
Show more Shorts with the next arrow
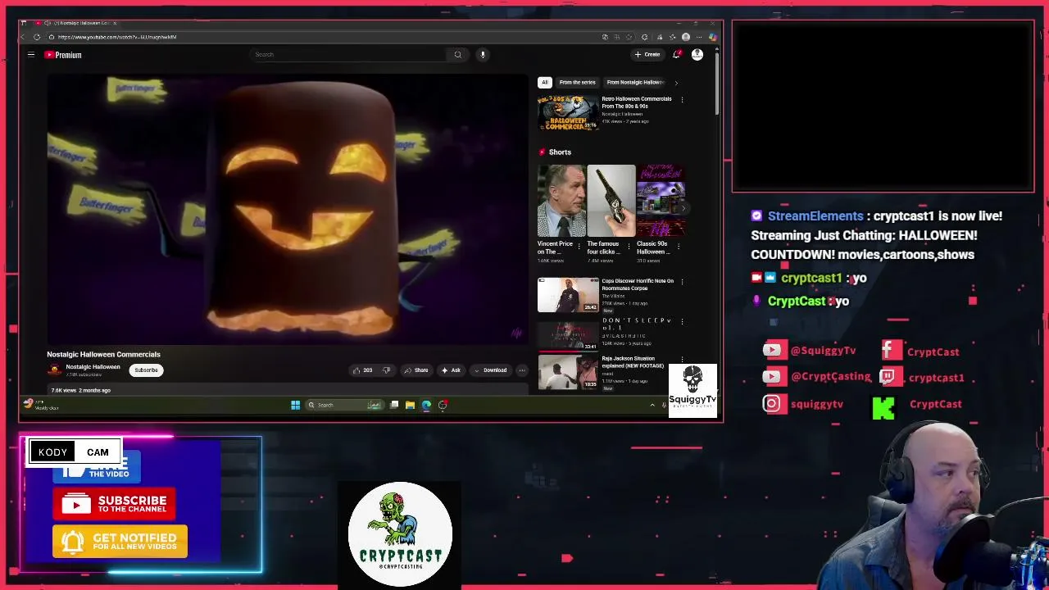pyautogui.click(x=683, y=208)
